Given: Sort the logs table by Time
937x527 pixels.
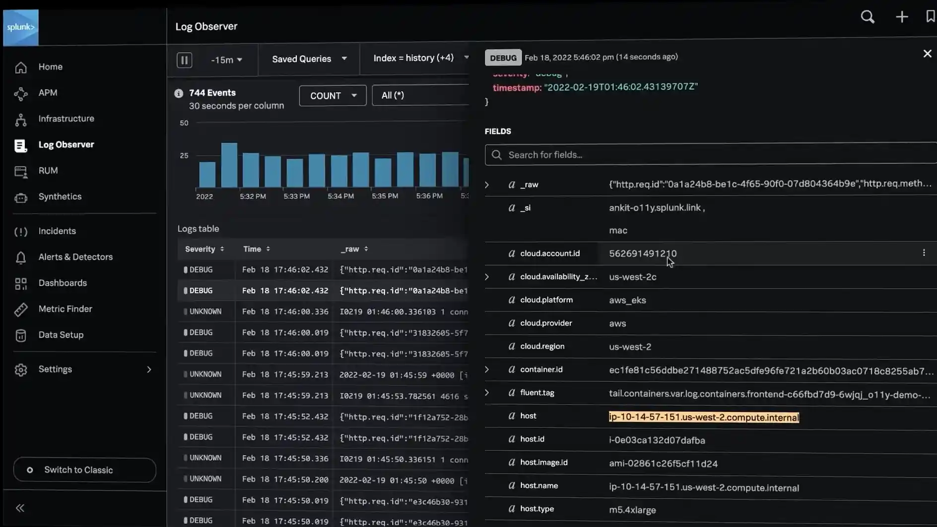Looking at the screenshot, I should pos(257,249).
